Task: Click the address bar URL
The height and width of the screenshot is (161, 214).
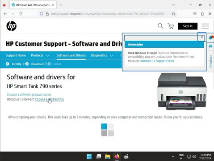Action: [x=108, y=14]
